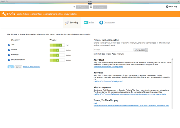This screenshot has height=128, width=180.
Task: Click the Cancel button
Action: tap(18, 67)
